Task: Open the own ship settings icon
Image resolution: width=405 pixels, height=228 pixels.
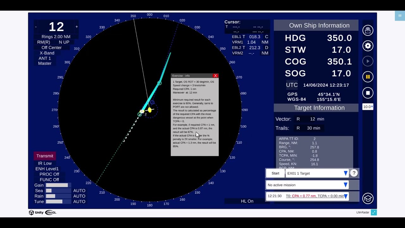Action: coord(368,30)
